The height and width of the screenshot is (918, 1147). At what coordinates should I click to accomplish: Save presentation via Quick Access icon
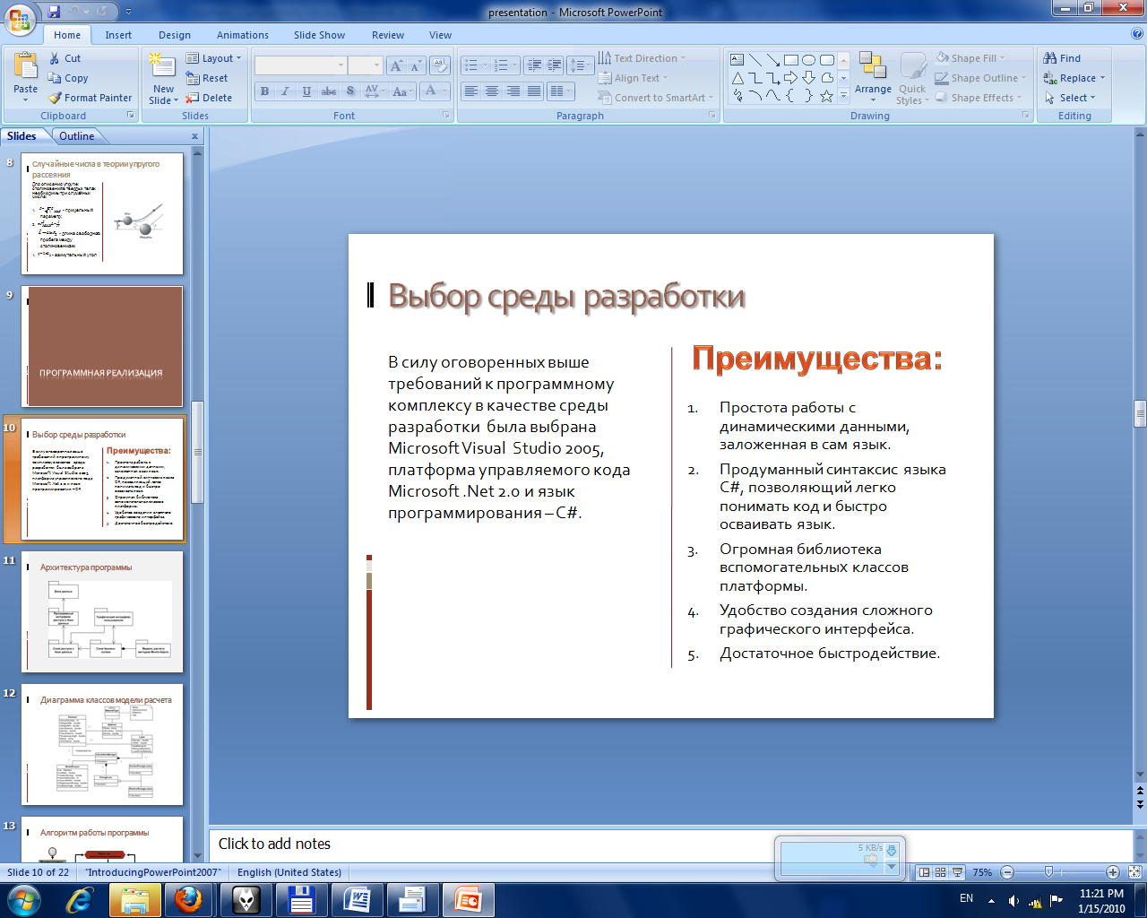pos(55,13)
